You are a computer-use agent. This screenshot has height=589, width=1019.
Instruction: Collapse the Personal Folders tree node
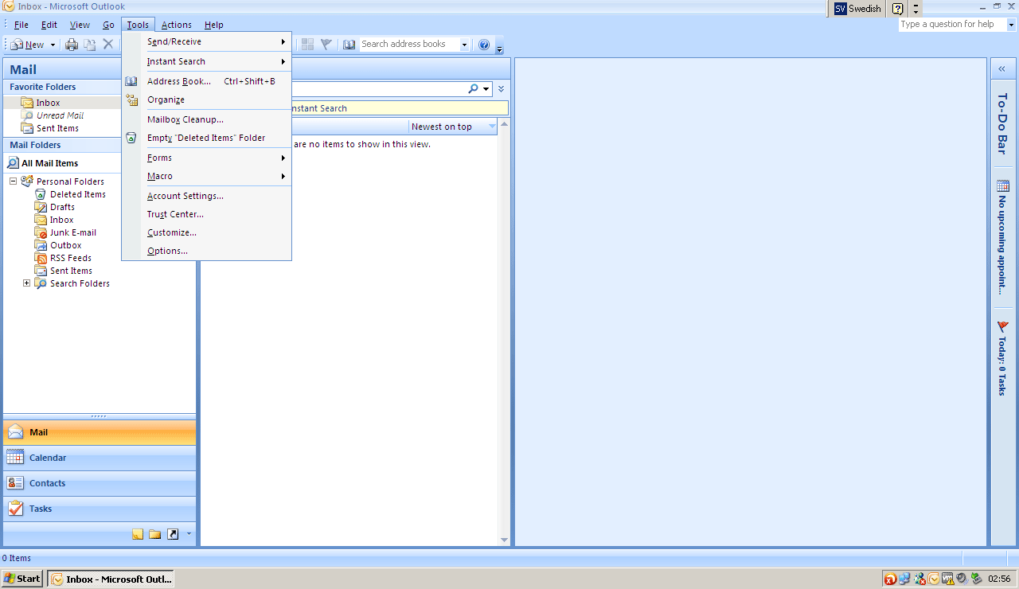(14, 181)
